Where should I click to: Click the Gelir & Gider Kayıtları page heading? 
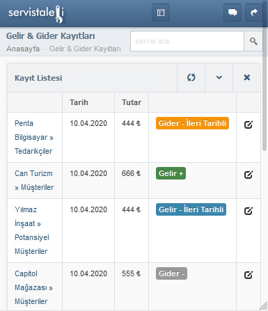51,36
